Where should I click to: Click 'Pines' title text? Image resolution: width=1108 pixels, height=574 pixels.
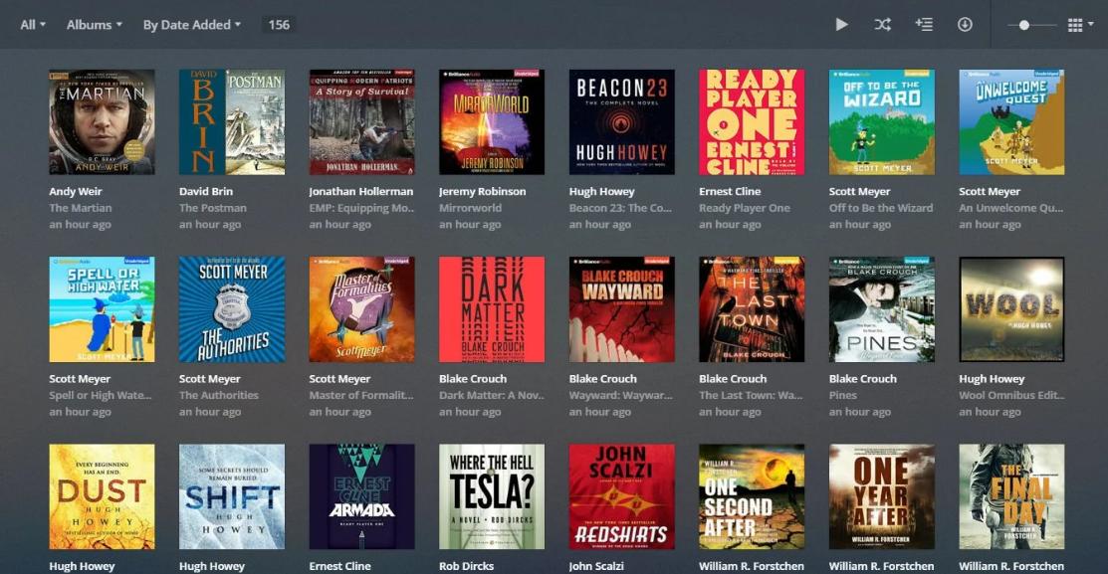click(843, 395)
